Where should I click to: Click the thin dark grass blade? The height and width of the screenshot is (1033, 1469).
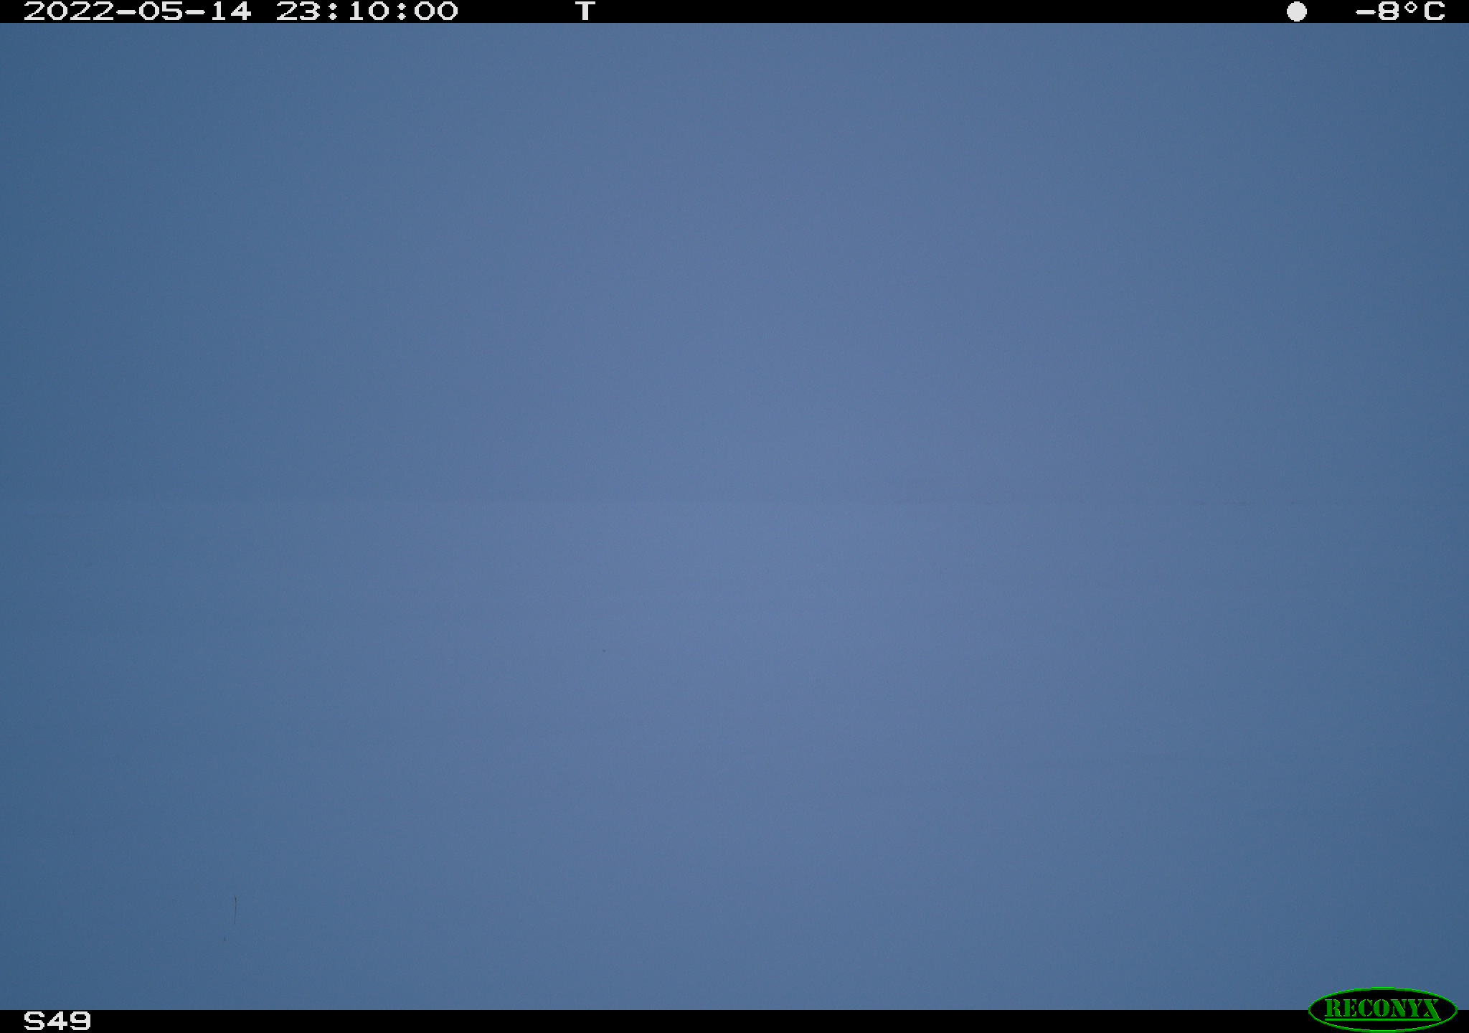click(x=235, y=910)
